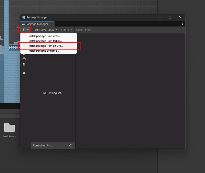Open the three-dot menu beside the tab bar
The image size is (205, 173).
tap(183, 24)
